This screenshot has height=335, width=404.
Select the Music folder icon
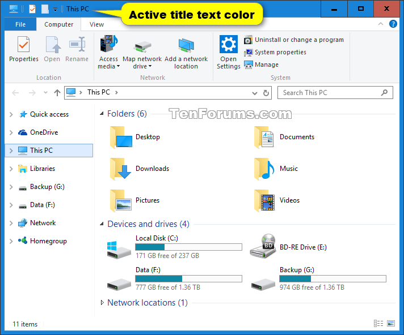[264, 169]
